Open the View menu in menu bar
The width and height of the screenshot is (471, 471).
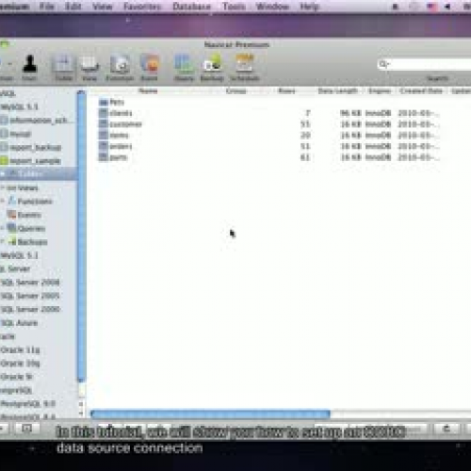(103, 7)
